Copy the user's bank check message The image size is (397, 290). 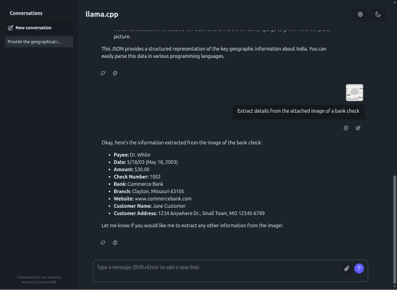[346, 128]
